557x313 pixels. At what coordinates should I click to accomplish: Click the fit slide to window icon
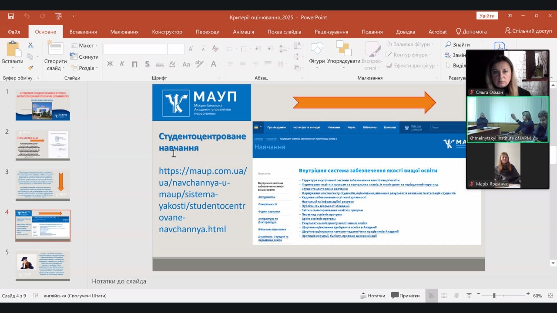click(x=550, y=296)
